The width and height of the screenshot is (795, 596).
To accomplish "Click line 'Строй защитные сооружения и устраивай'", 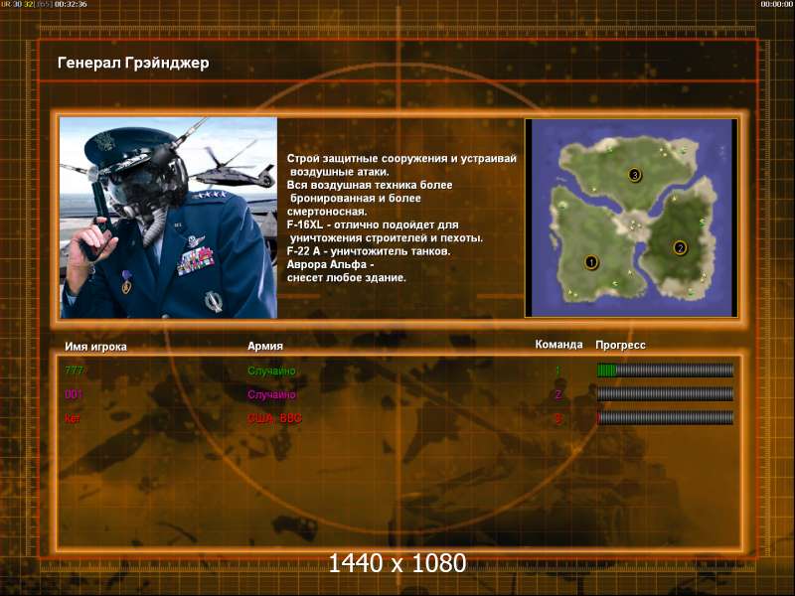I will (401, 159).
